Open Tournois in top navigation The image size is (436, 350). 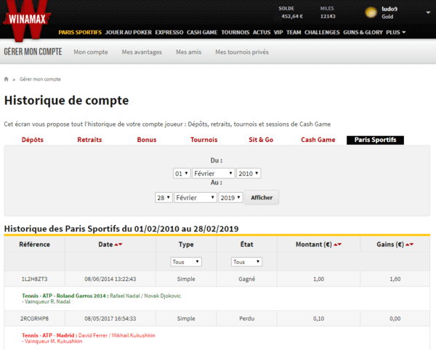[x=235, y=32]
